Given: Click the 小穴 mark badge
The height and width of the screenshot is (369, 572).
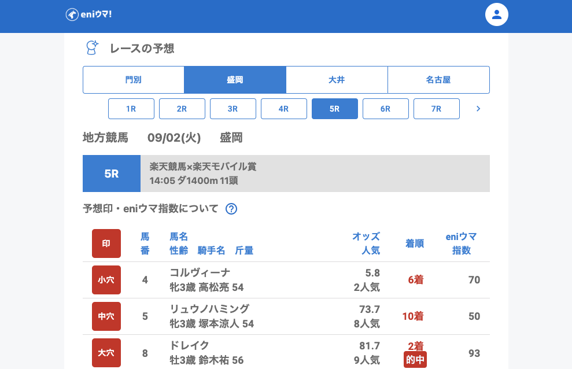Looking at the screenshot, I should (x=106, y=280).
